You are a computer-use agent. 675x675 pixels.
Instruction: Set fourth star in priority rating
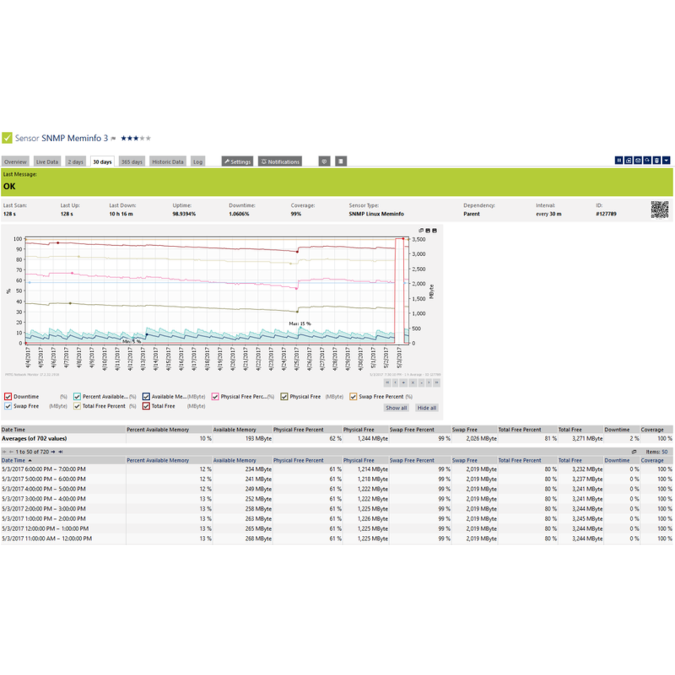coord(142,138)
